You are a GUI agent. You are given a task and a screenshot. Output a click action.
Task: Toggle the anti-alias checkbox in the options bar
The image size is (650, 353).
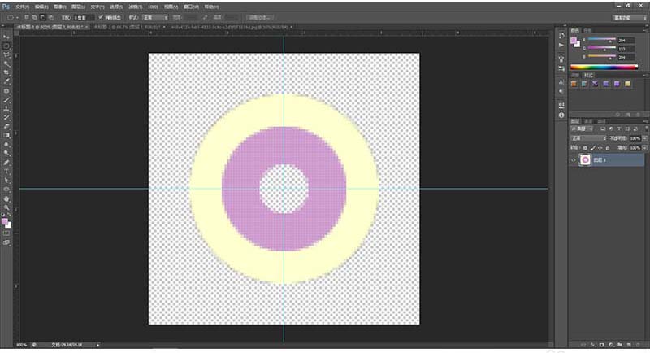pyautogui.click(x=100, y=16)
